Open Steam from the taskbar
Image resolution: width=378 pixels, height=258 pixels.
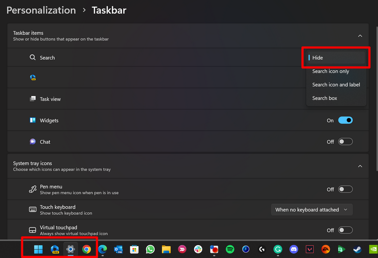pos(358,249)
